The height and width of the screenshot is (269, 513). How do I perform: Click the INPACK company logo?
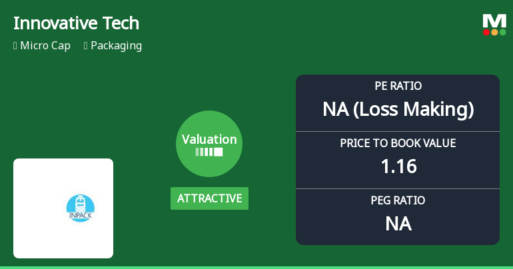80,208
